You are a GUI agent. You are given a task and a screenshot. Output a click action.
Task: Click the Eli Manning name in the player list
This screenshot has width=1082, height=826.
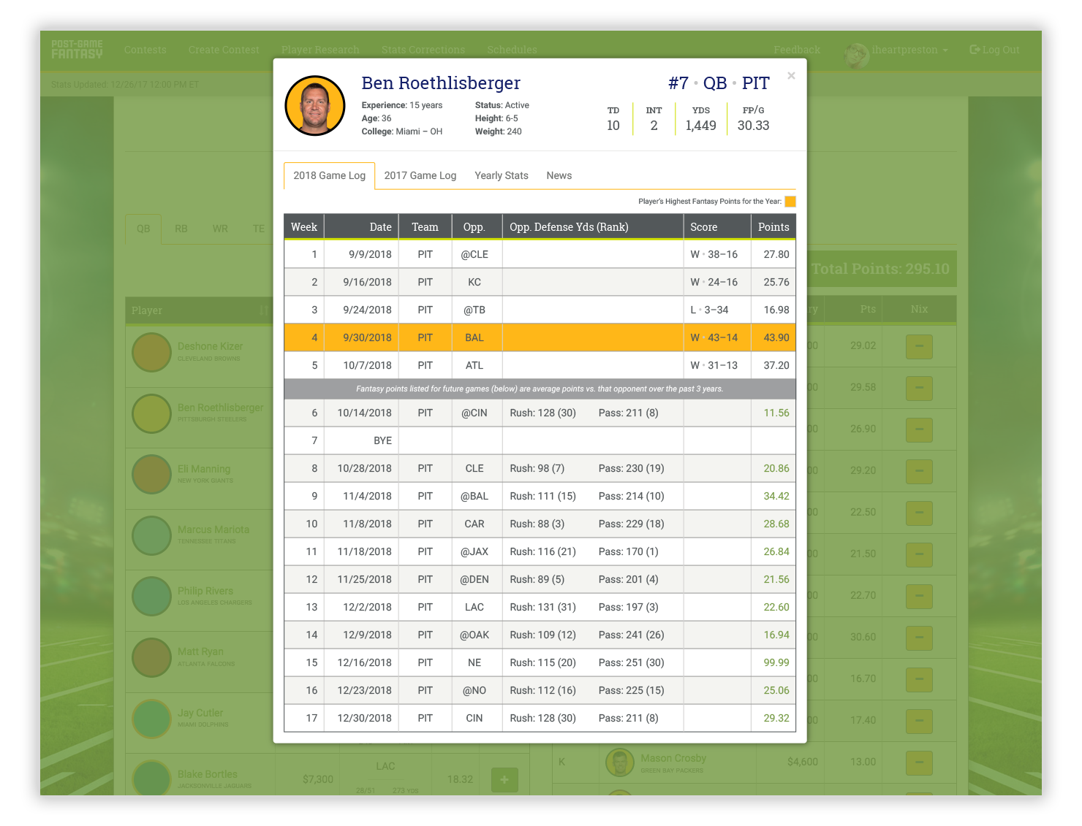pos(204,469)
